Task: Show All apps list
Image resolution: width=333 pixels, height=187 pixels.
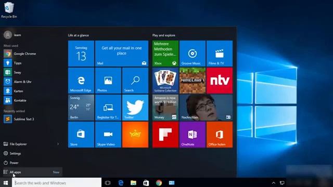Action: [32, 172]
